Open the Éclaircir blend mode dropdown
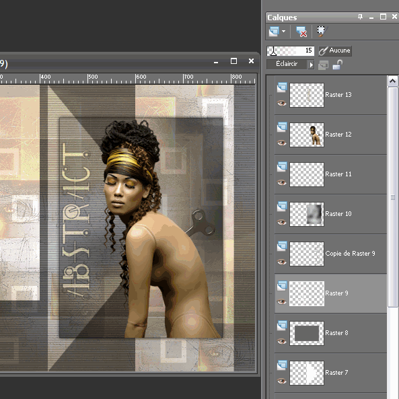This screenshot has height=399, width=399. 287,64
